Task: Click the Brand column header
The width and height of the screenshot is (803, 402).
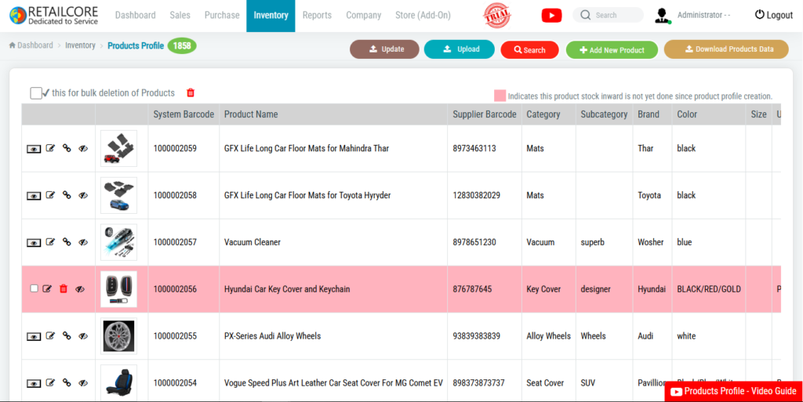Action: [649, 114]
